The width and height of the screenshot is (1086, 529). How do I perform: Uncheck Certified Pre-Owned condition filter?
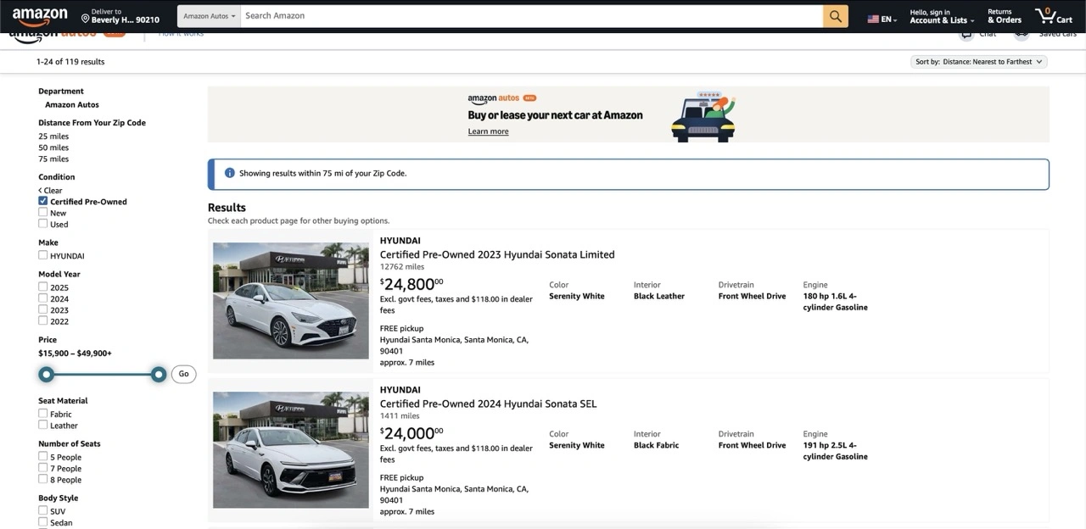point(42,201)
